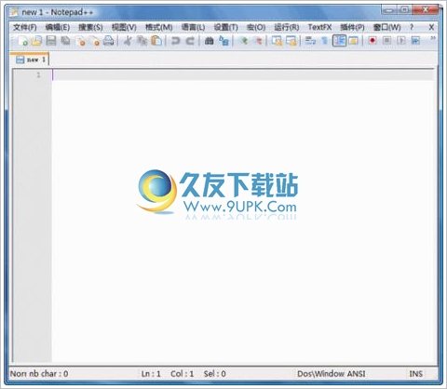The height and width of the screenshot is (389, 447).
Task: Copy selection toolbar icon
Action: 142,41
